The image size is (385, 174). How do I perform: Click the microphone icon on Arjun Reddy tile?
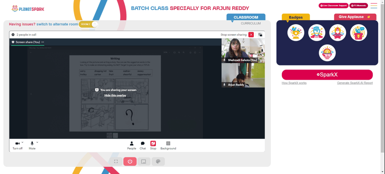coord(224,85)
